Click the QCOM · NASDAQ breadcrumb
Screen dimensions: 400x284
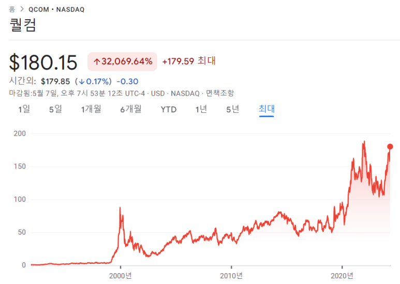click(56, 9)
